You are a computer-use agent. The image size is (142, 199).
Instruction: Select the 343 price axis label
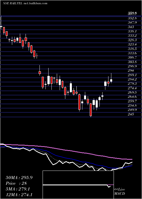point(131,27)
